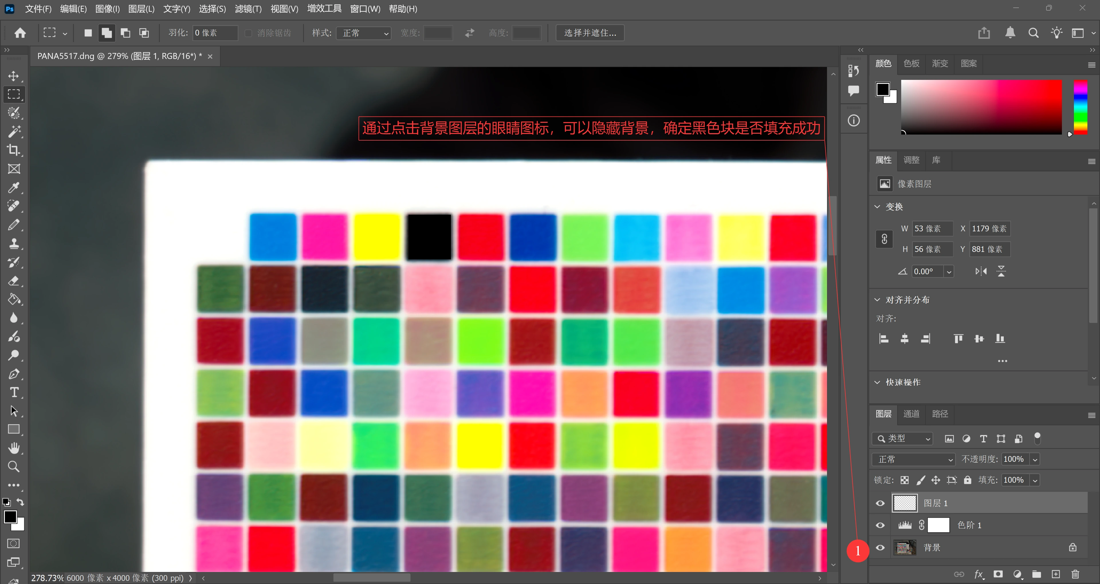Add a layer mask icon
This screenshot has height=584, width=1100.
(x=998, y=574)
